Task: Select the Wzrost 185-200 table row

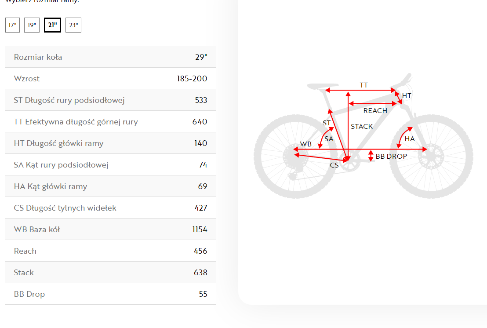Action: 110,79
